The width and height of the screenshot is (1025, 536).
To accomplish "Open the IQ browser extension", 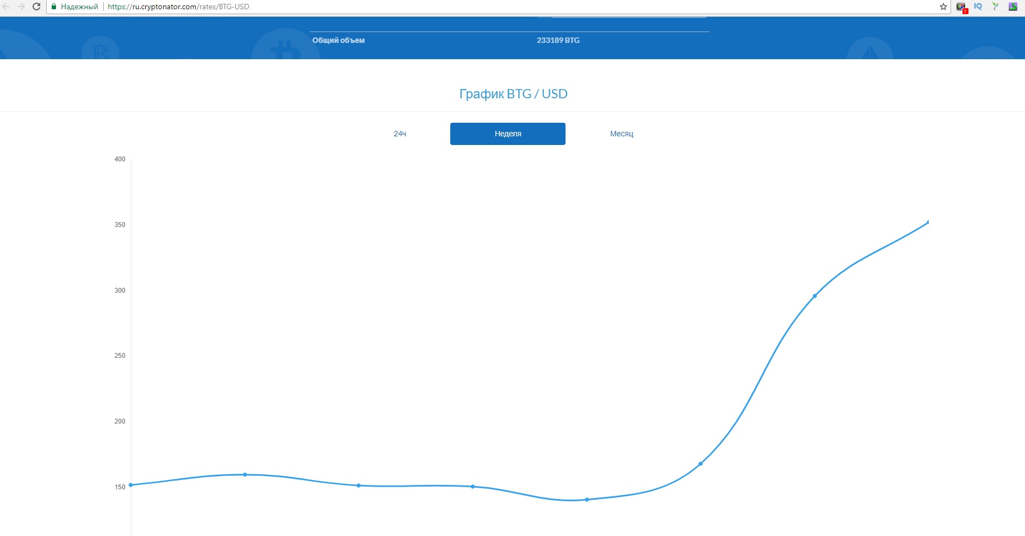I will 978,7.
